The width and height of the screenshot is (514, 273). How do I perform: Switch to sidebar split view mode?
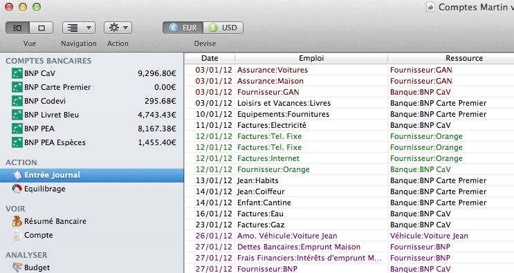coord(17,28)
